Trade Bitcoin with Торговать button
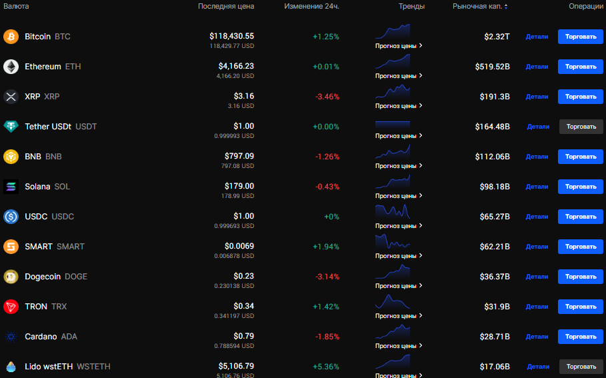 pos(581,37)
